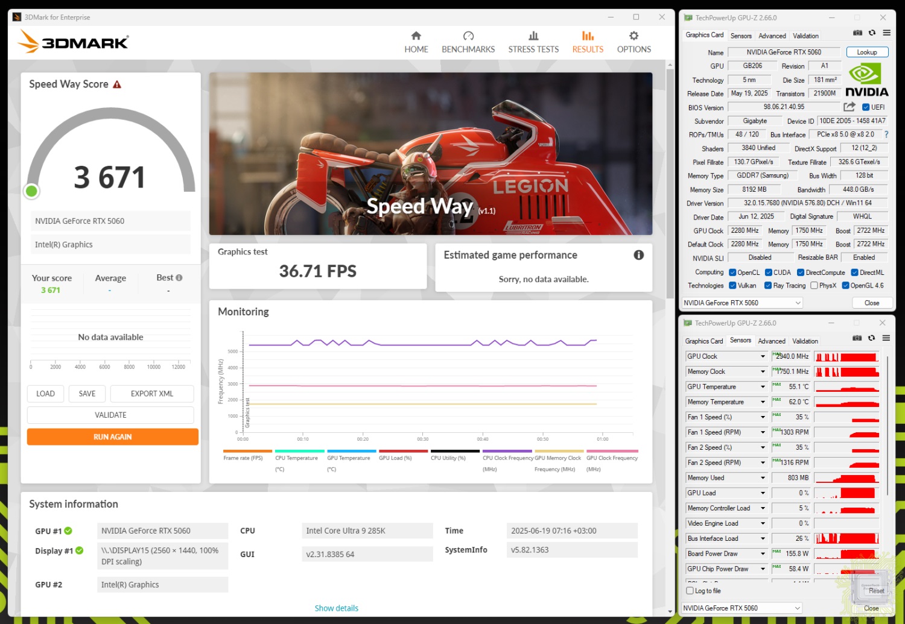905x624 pixels.
Task: Click the GPU-Z app icon in upper title bar
Action: click(x=688, y=18)
